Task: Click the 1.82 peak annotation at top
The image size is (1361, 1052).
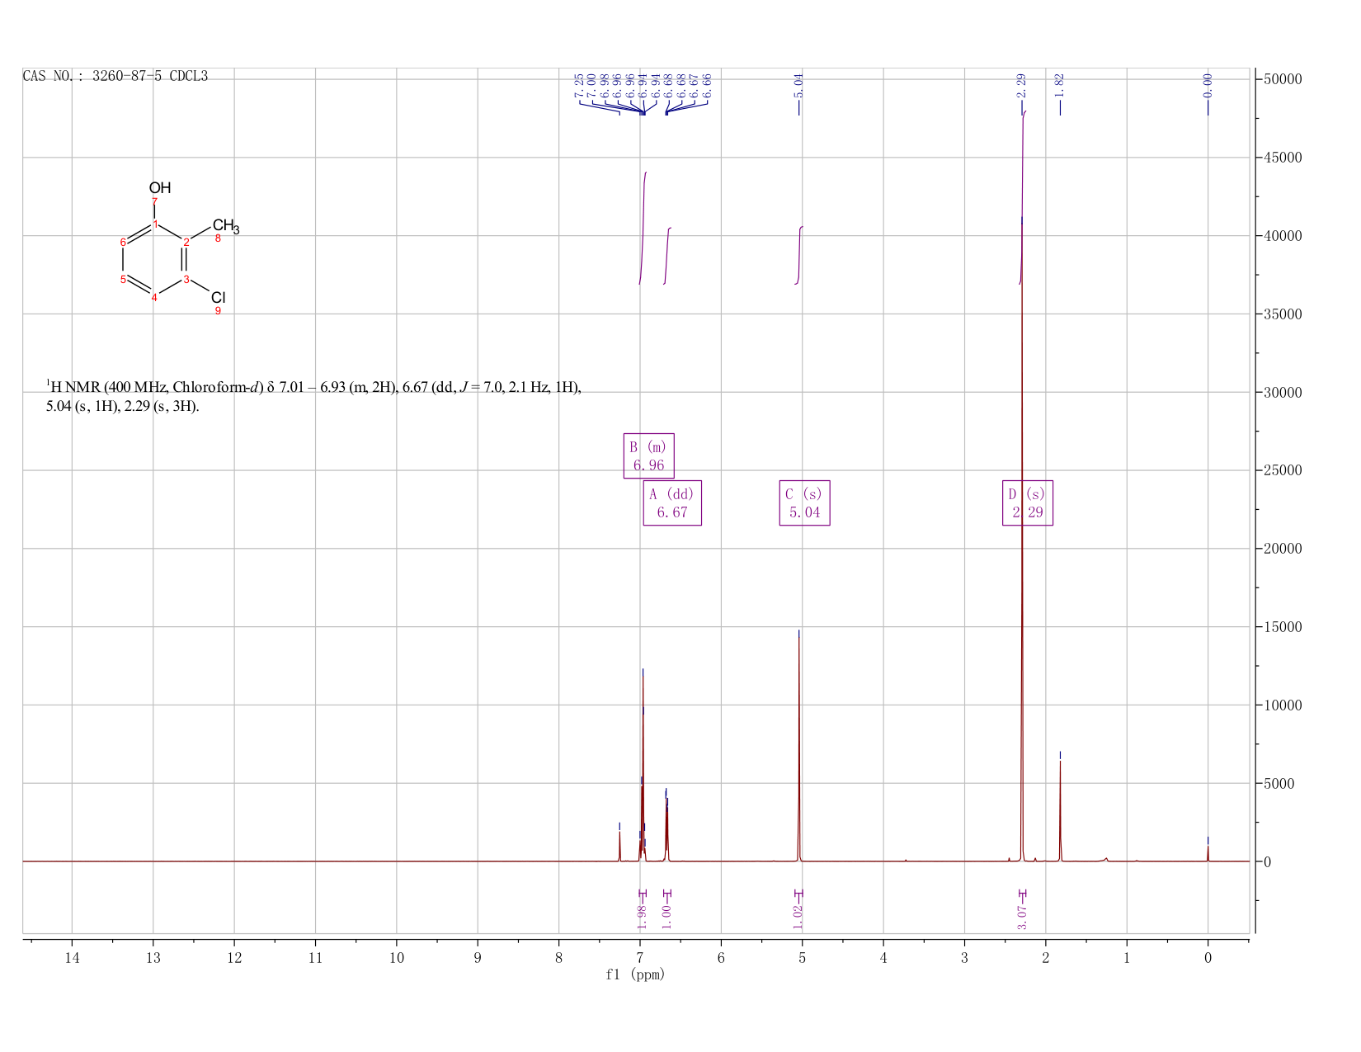Action: [1060, 85]
